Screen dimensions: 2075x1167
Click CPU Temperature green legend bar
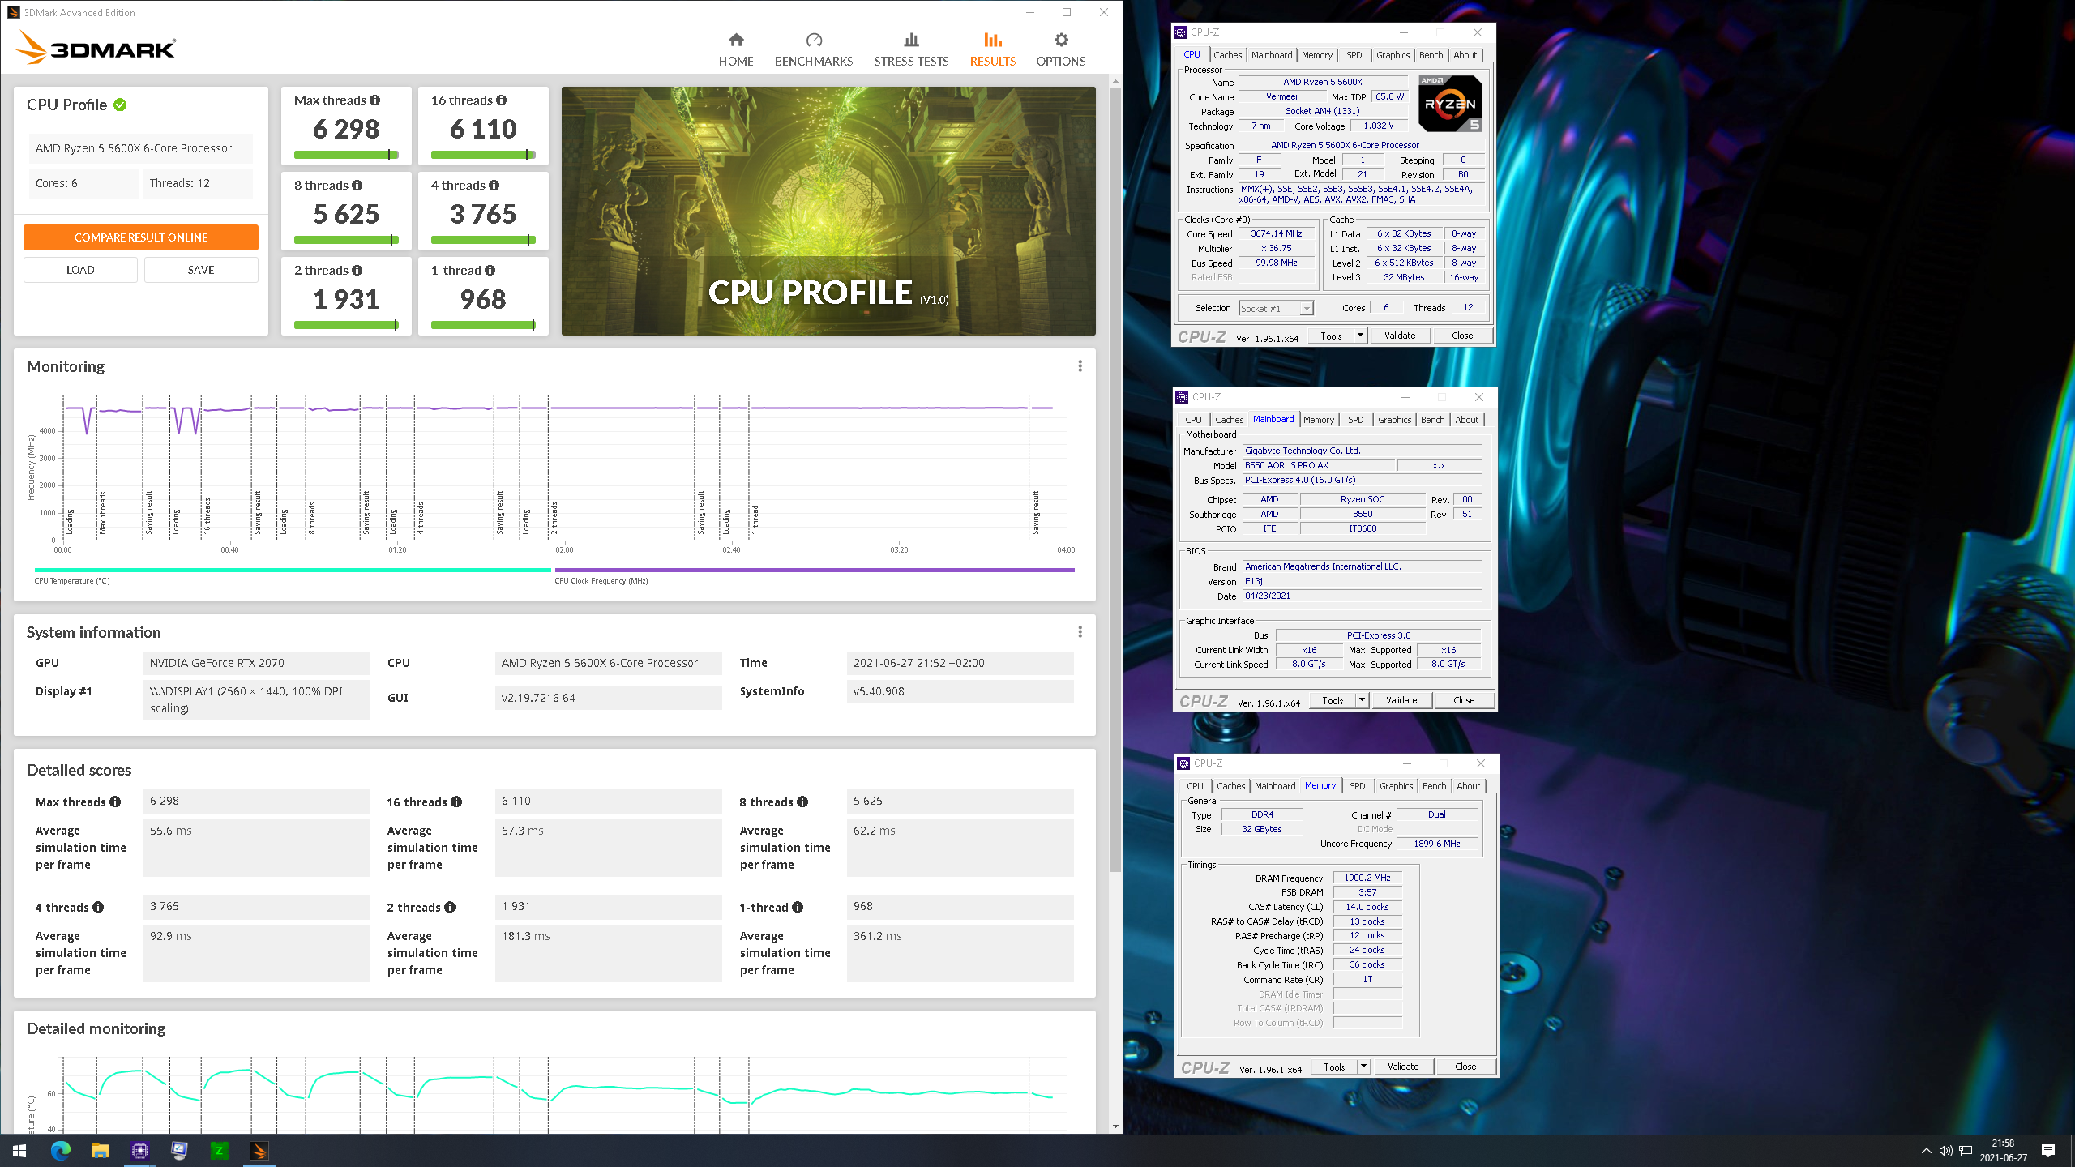point(293,571)
